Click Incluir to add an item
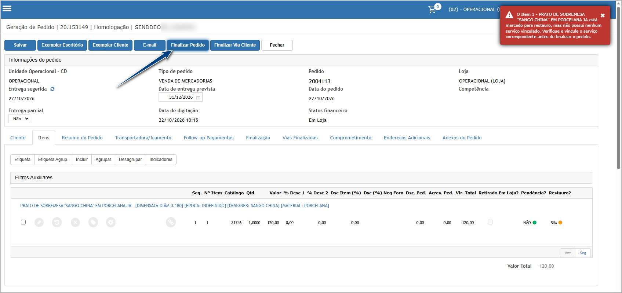The width and height of the screenshot is (622, 293). [x=82, y=160]
